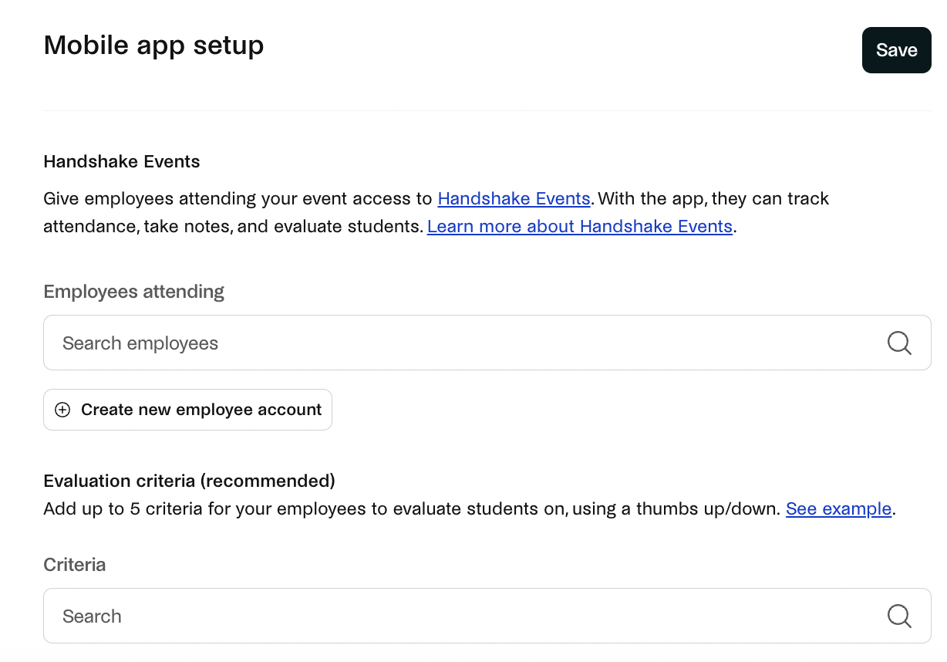947x662 pixels.
Task: Click the Criteria label
Action: pos(75,565)
